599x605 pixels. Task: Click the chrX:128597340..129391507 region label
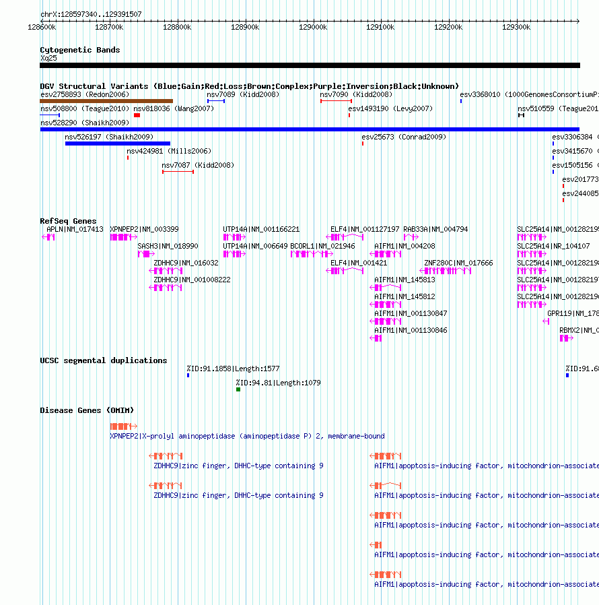[91, 14]
